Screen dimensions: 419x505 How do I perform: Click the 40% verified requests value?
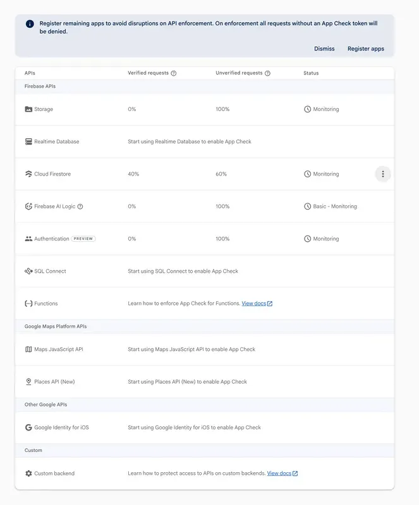(133, 174)
